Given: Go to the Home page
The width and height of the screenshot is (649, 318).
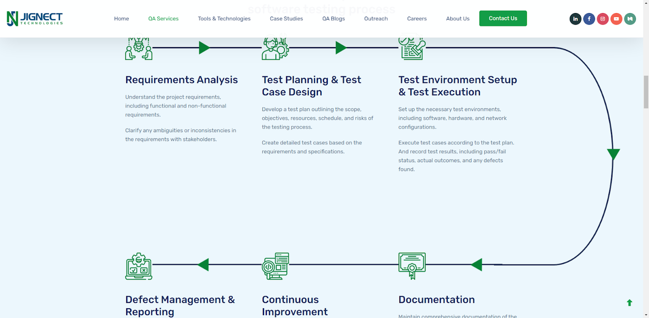Looking at the screenshot, I should pyautogui.click(x=121, y=19).
